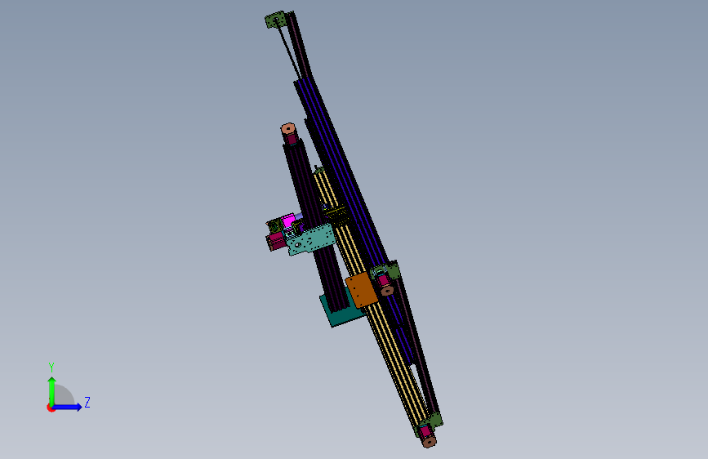Select the green bracket at the rail's top end
The image size is (708, 459).
click(x=275, y=20)
